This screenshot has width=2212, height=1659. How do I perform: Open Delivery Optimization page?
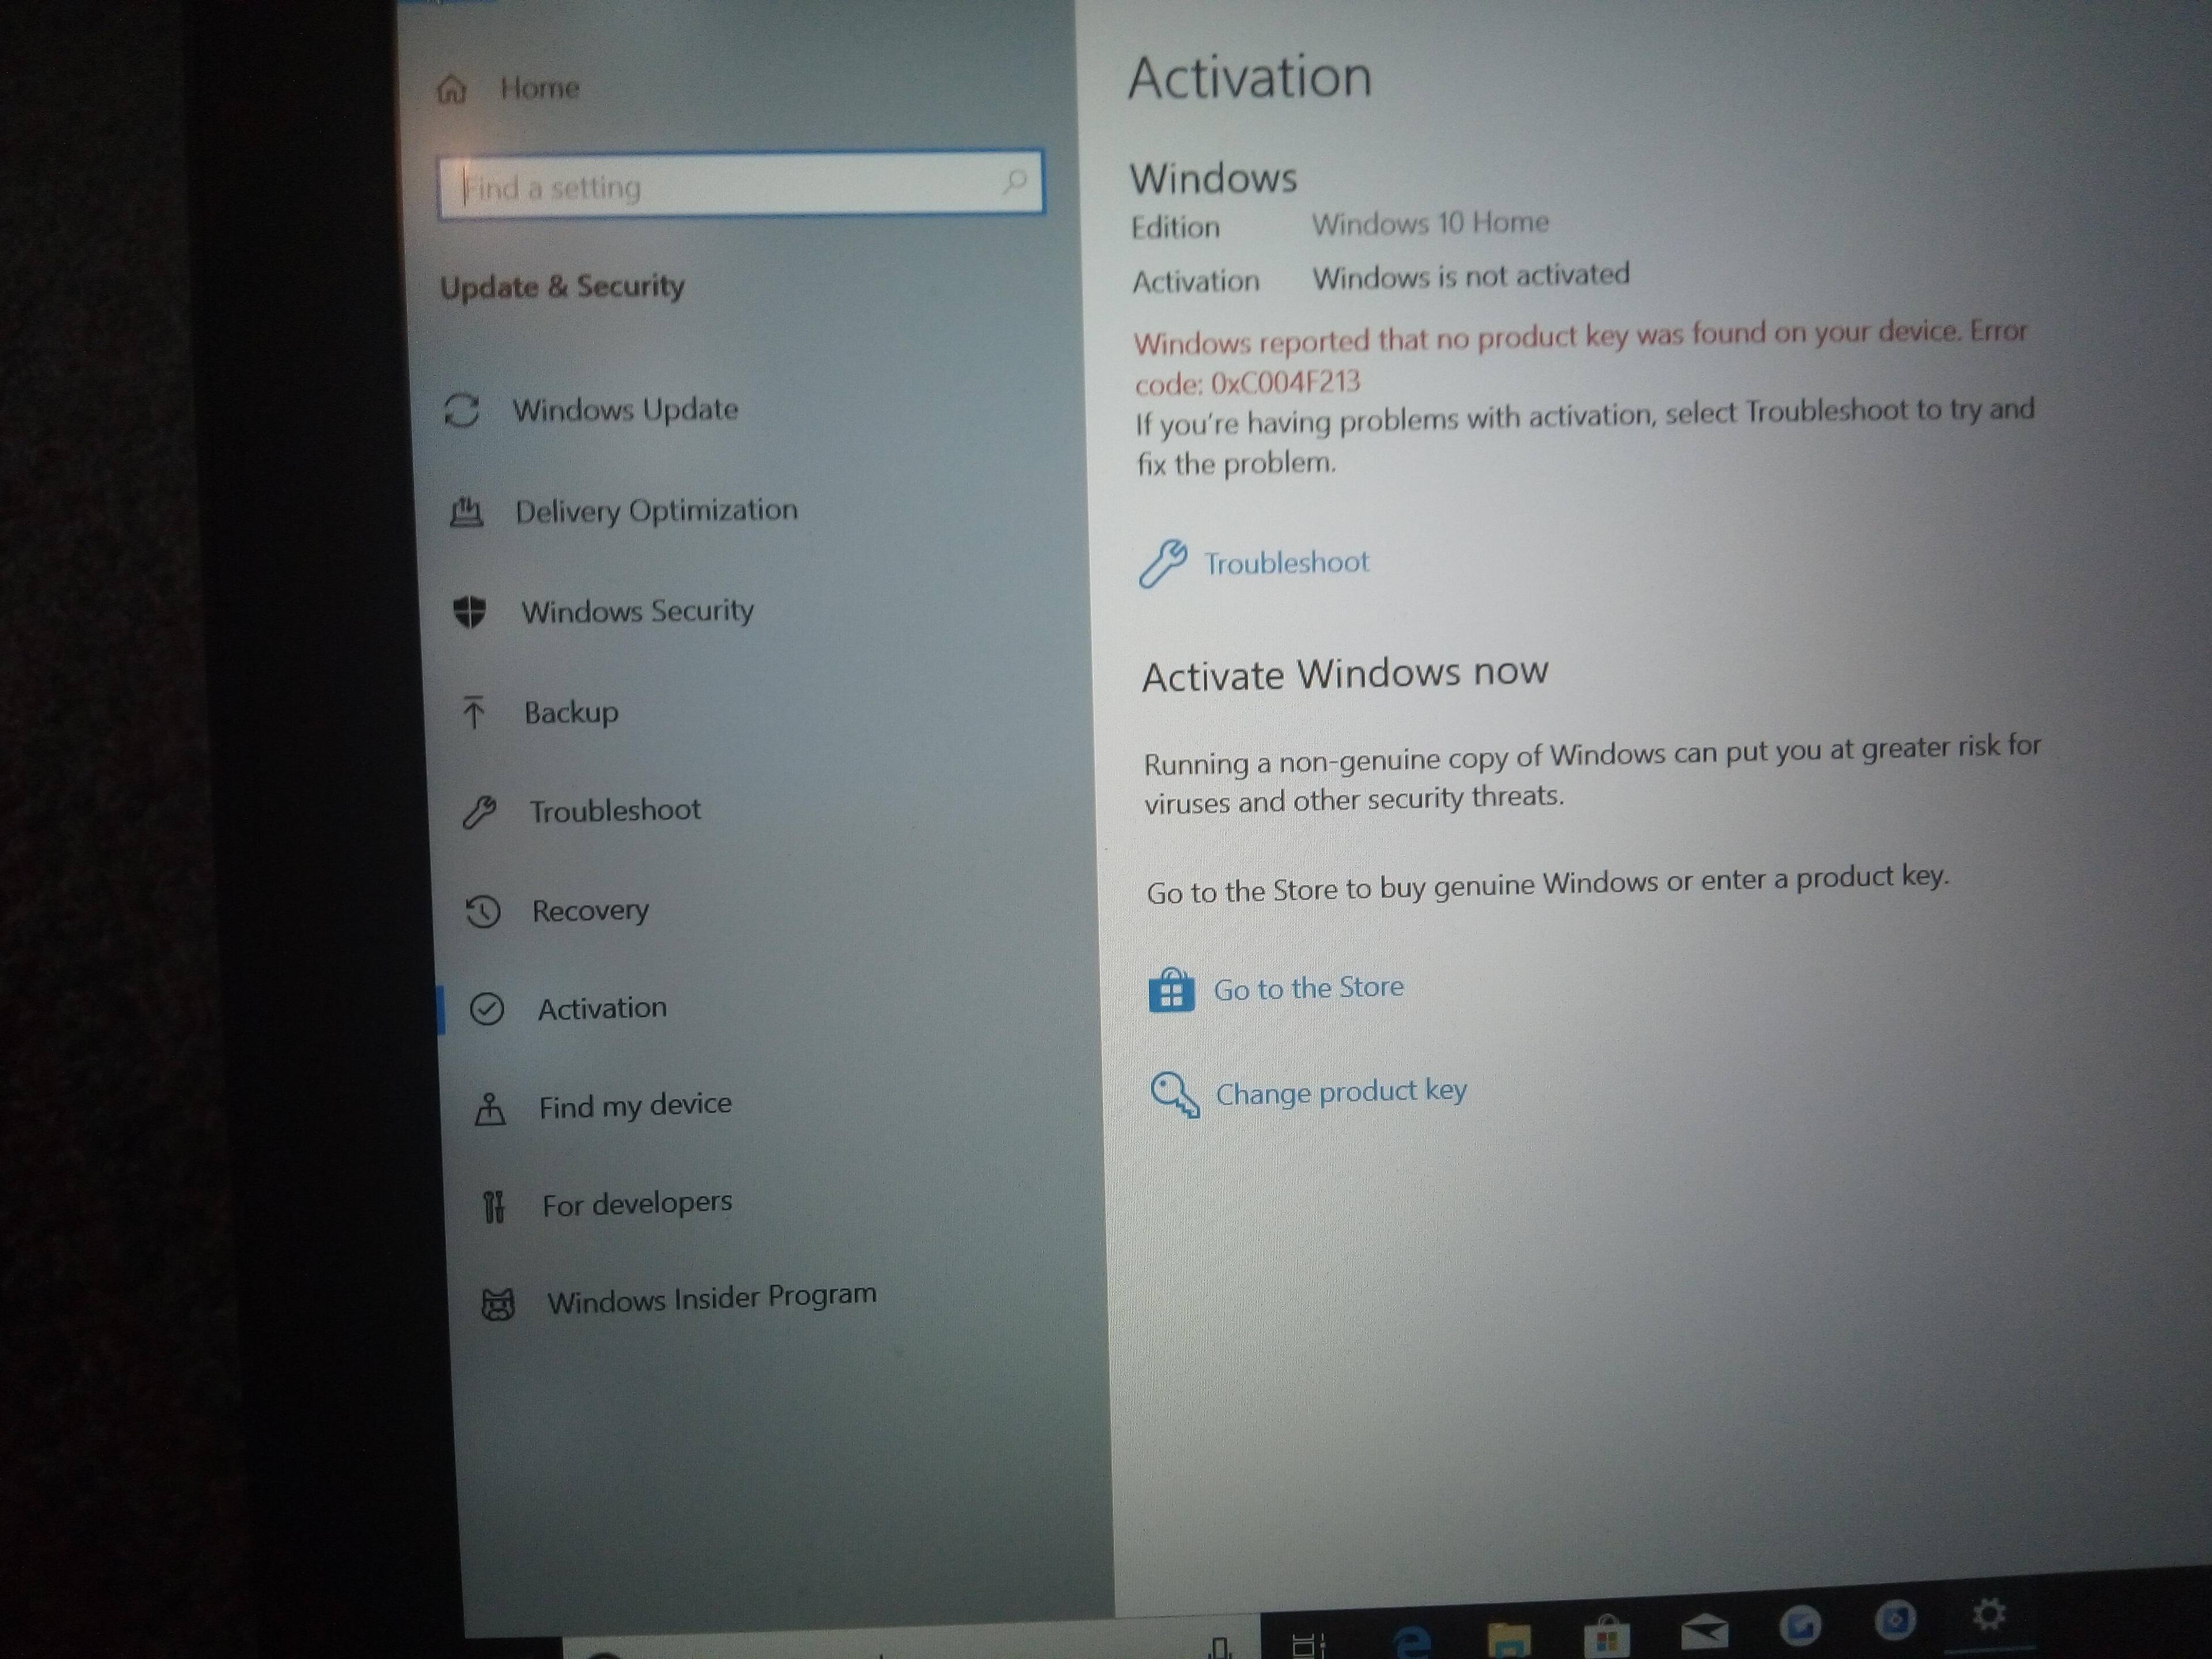655,511
